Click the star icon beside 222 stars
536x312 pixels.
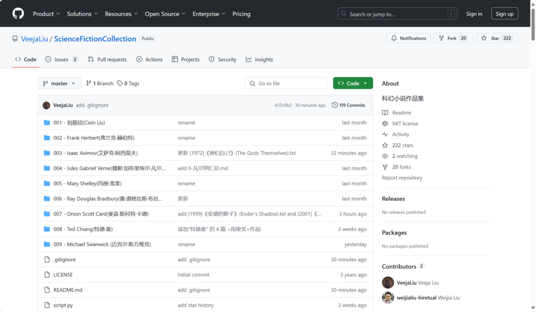(x=385, y=145)
